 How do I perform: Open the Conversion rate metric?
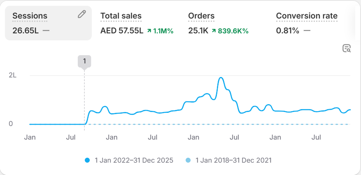pyautogui.click(x=307, y=16)
